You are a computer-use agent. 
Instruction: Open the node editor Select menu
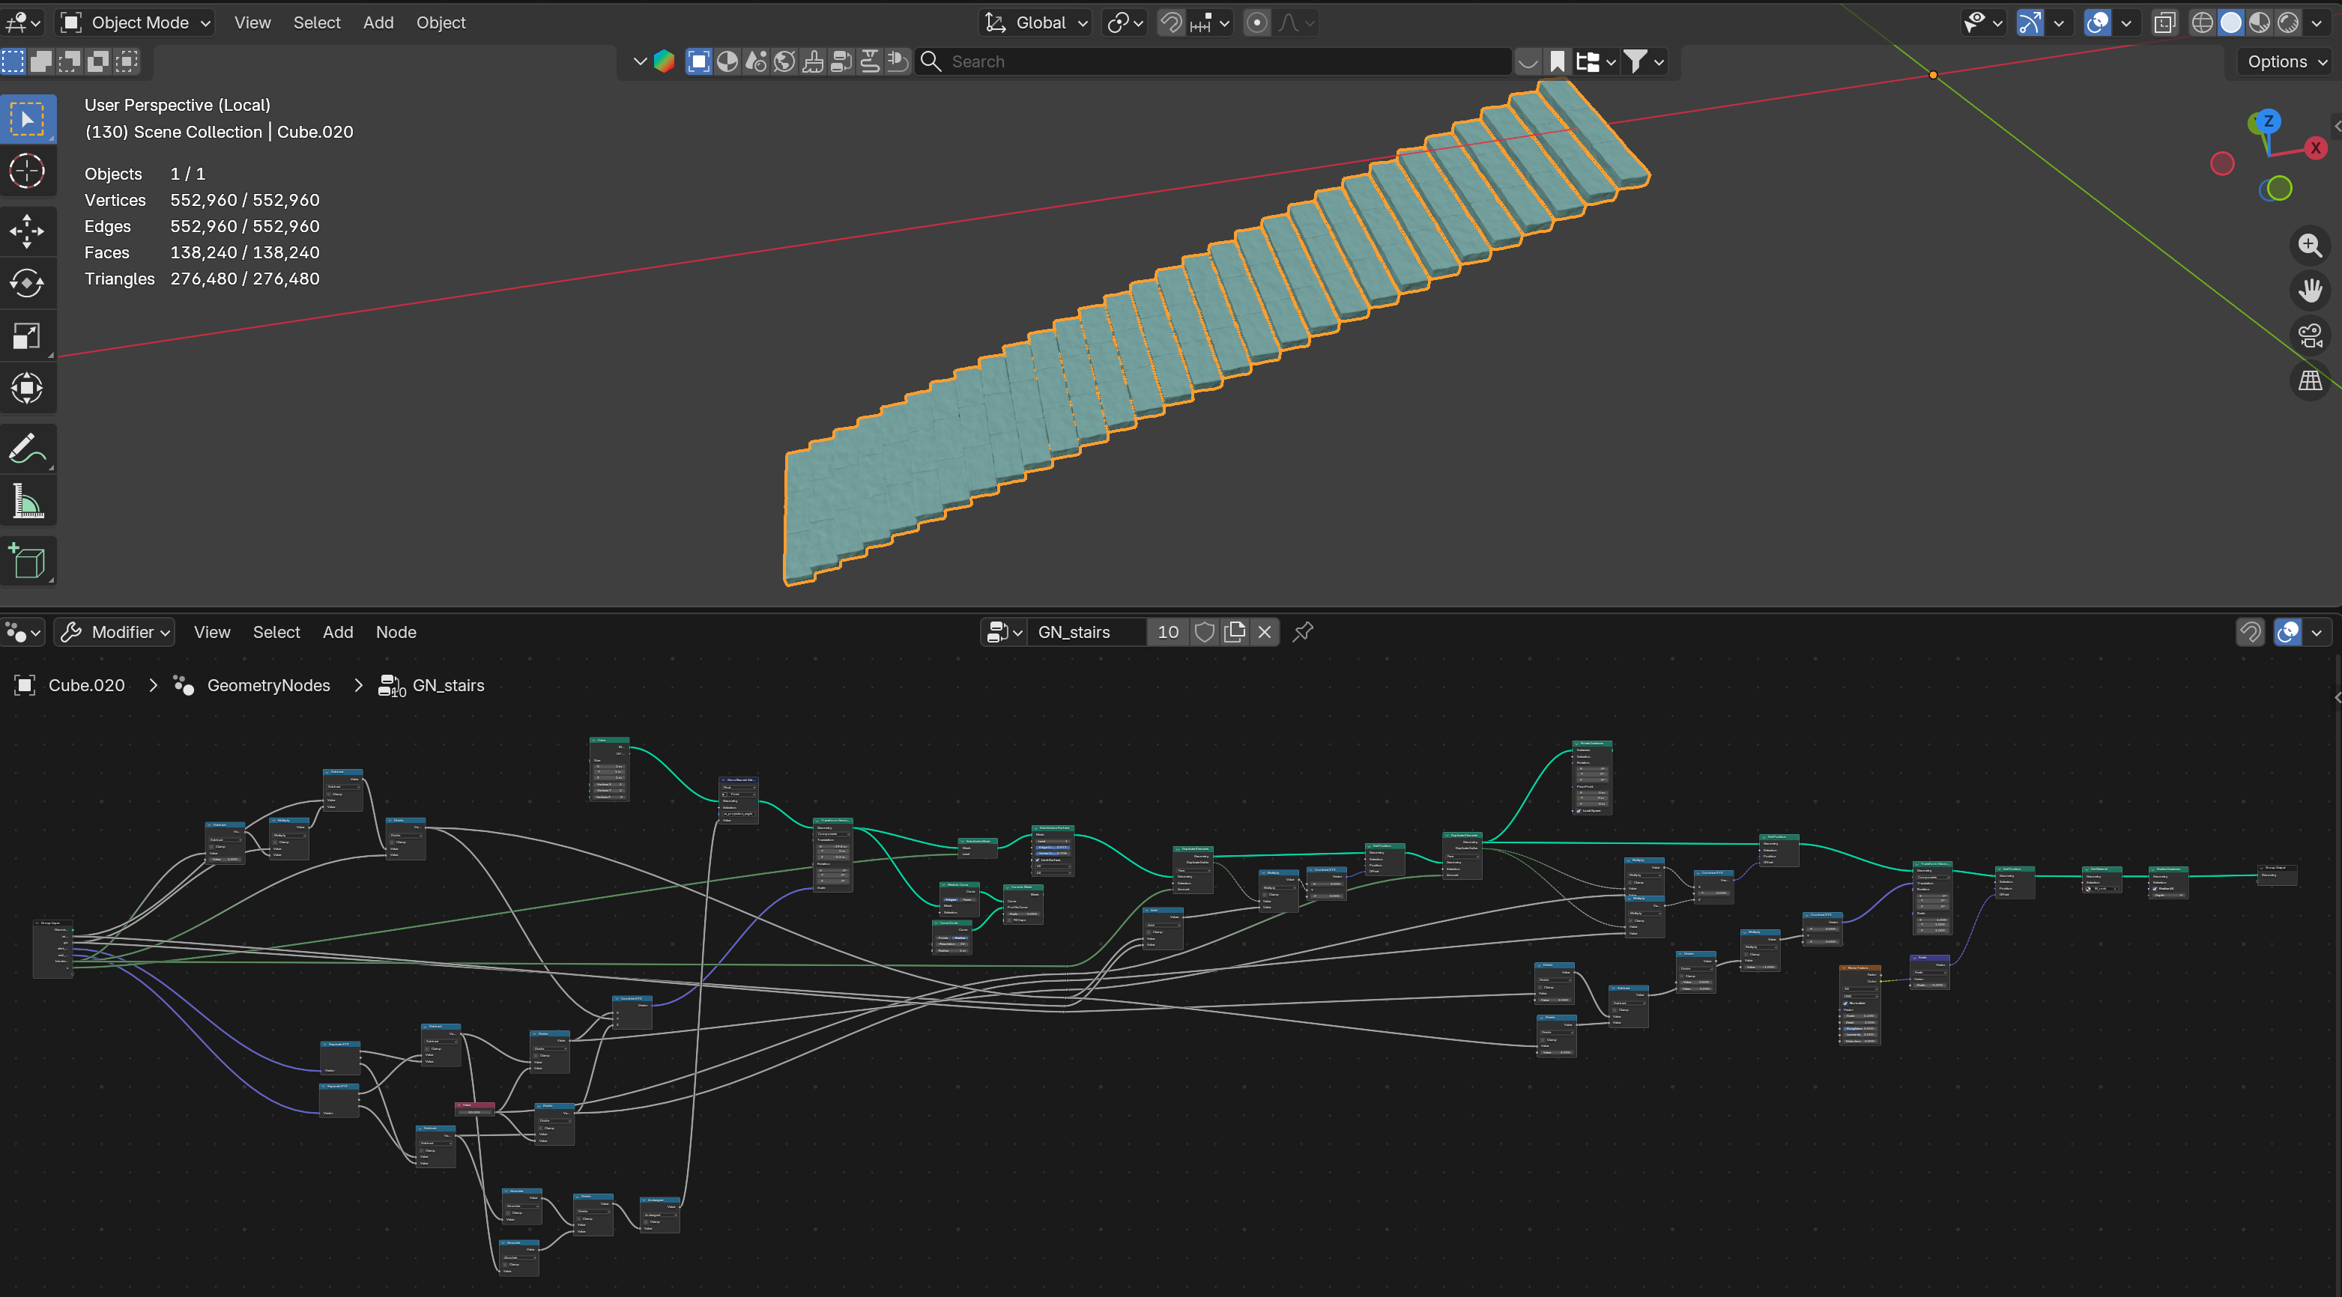tap(276, 633)
